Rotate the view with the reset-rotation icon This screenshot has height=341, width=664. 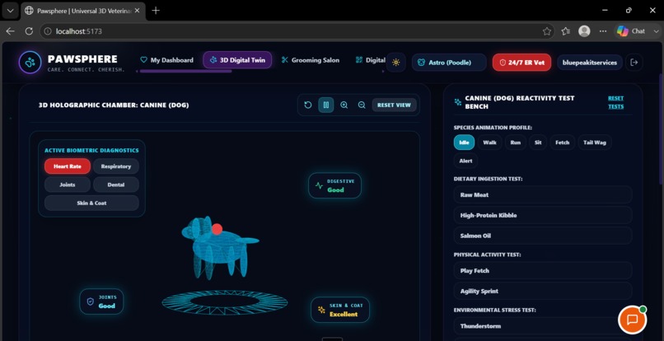[x=308, y=105]
